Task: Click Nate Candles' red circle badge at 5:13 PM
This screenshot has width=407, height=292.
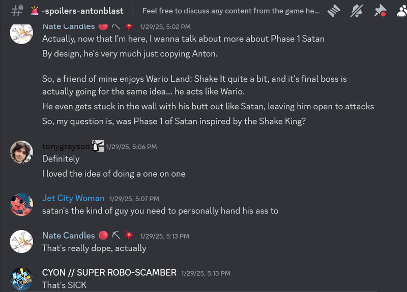Action: 103,235
